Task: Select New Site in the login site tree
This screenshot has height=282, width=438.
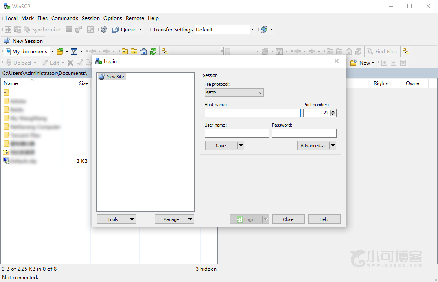Action: tap(112, 77)
